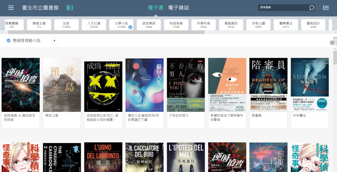Open 逆時偵查 3 book cover
The height and width of the screenshot is (172, 337).
(x=227, y=157)
